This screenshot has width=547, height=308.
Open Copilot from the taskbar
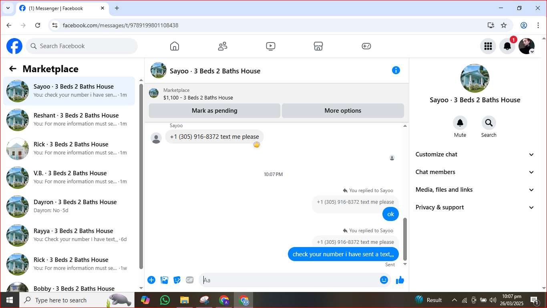pyautogui.click(x=145, y=300)
